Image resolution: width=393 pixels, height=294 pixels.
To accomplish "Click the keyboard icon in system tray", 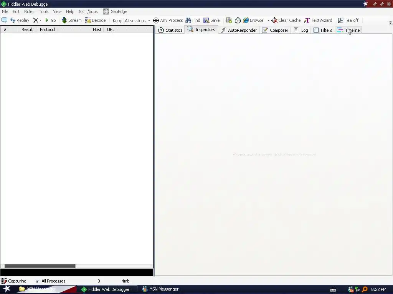I will 333,290.
